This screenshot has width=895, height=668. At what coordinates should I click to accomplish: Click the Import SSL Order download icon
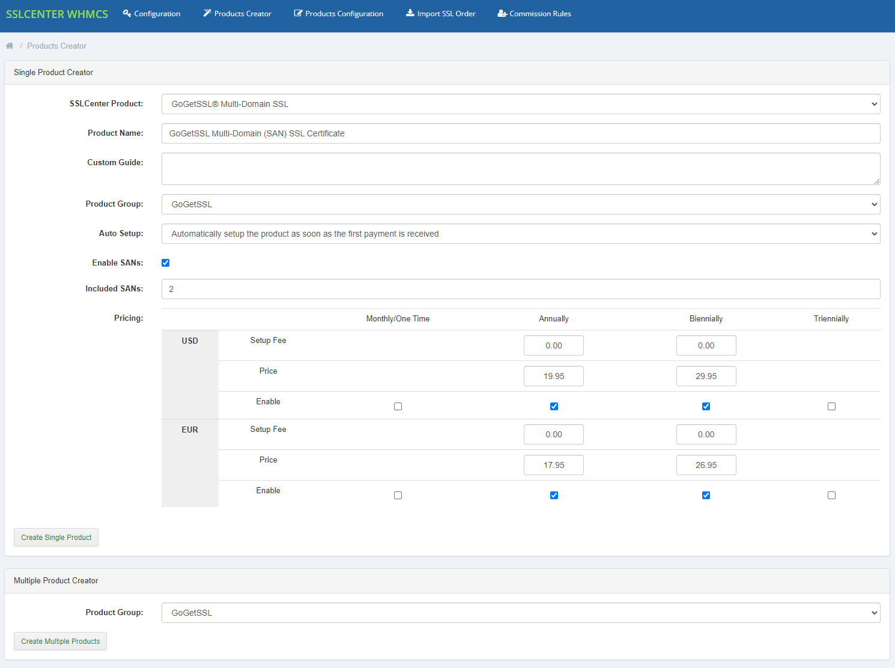pyautogui.click(x=410, y=13)
